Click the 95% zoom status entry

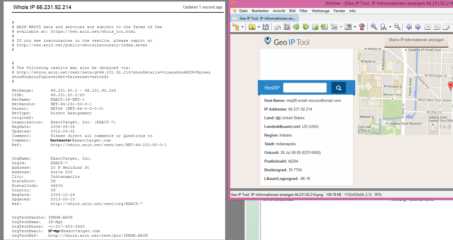(378, 195)
